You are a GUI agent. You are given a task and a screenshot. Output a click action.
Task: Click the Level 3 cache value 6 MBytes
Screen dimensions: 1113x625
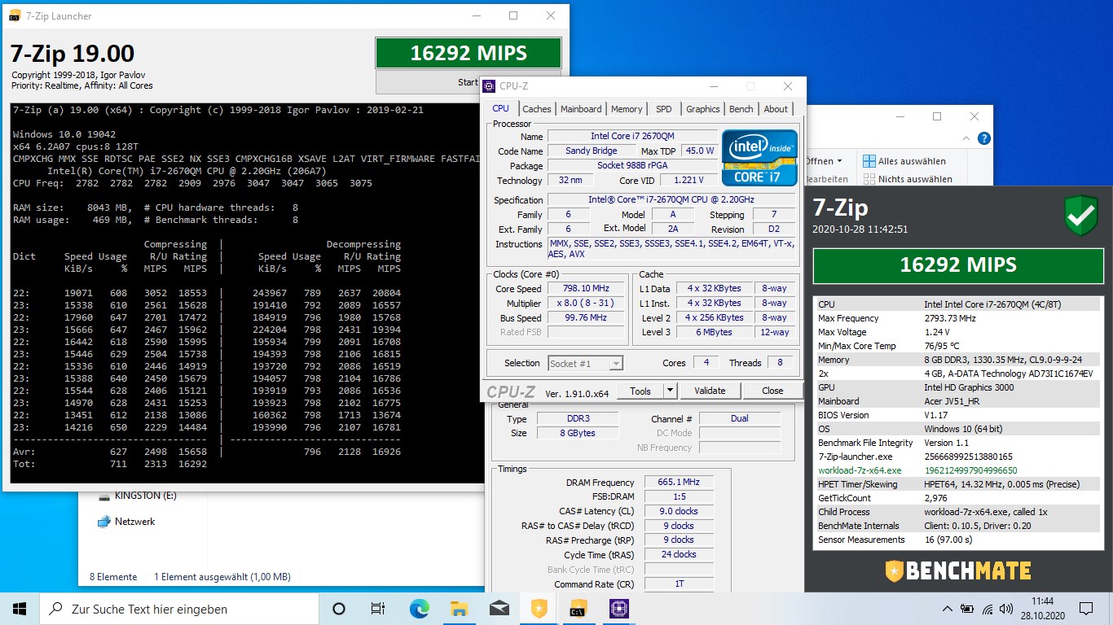coord(715,332)
